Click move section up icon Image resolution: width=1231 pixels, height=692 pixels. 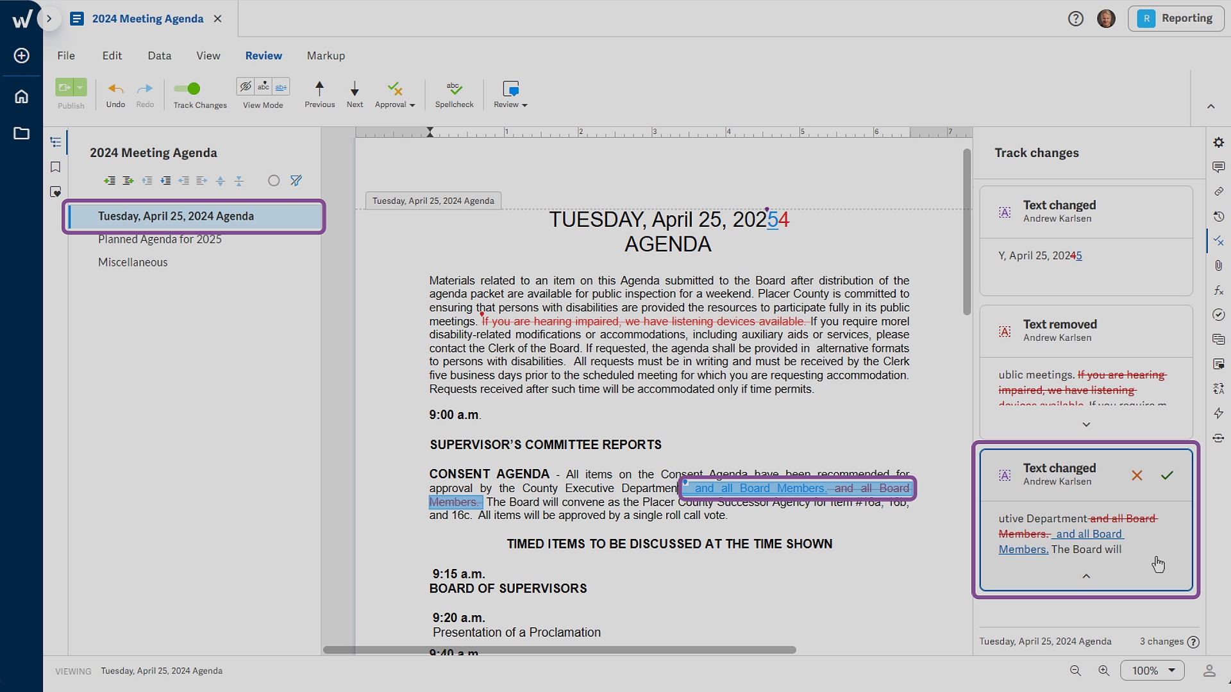point(147,181)
